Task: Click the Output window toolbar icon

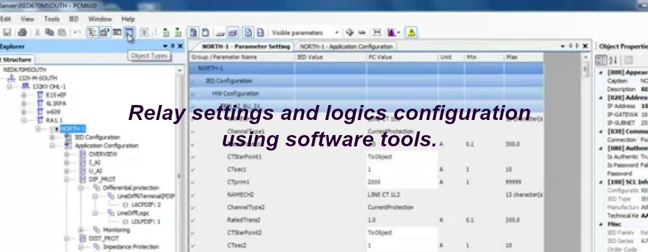Action: [x=117, y=32]
